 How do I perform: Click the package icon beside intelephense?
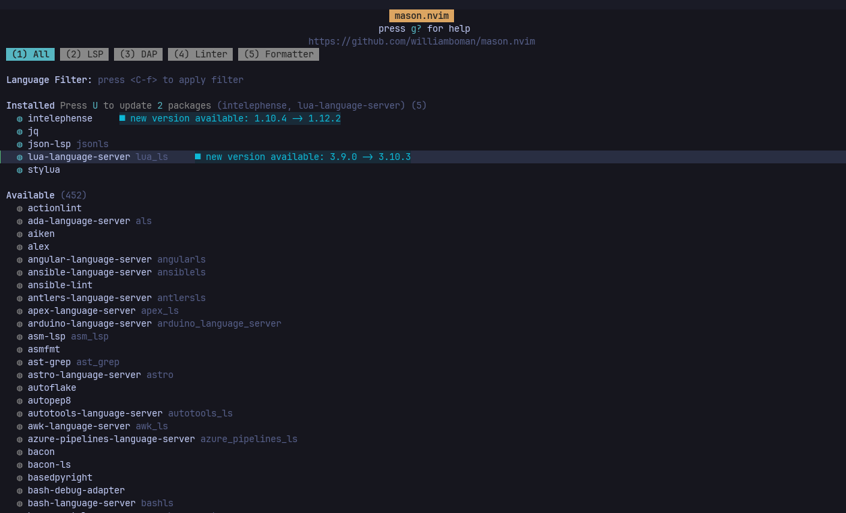click(x=20, y=119)
